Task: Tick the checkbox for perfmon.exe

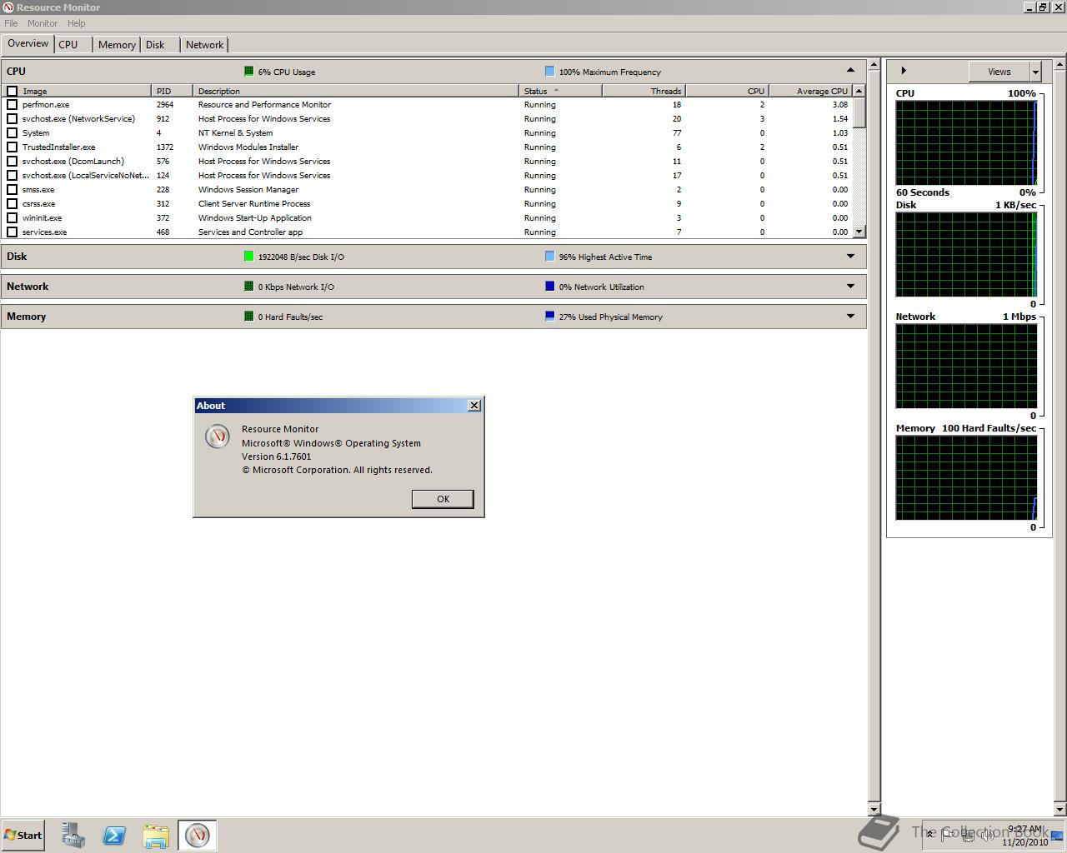Action: 13,105
